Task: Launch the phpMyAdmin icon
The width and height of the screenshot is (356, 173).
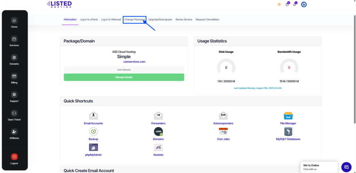Action: (93, 147)
